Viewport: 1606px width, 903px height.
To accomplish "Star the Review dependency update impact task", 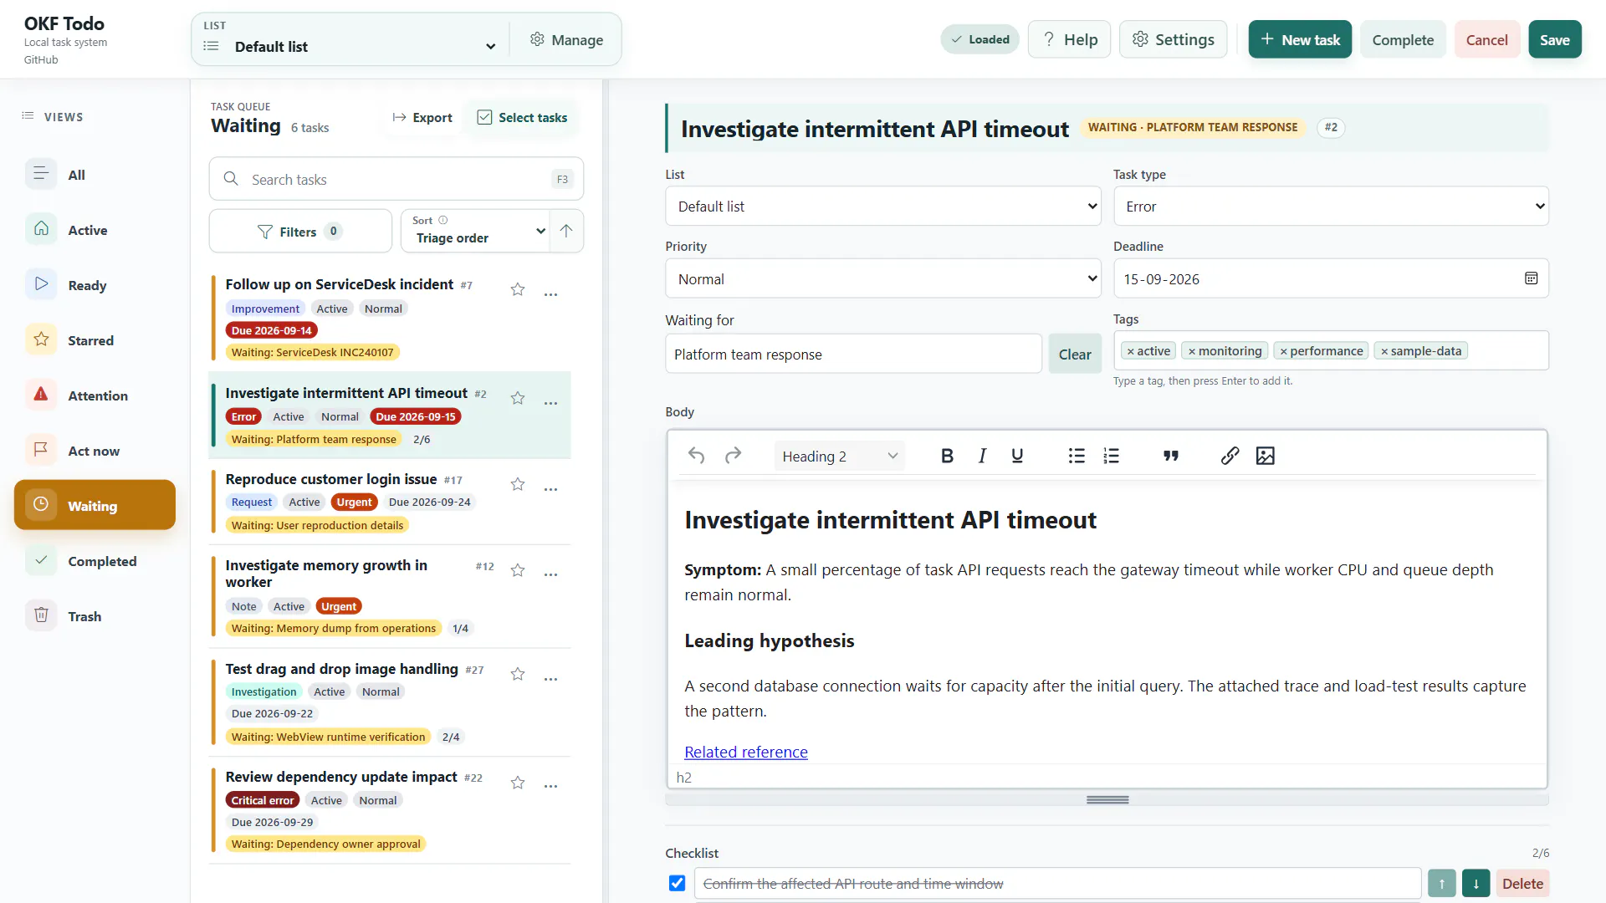I will 518,783.
